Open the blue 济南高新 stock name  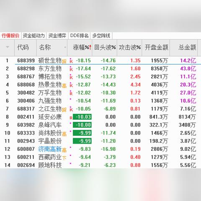[x=50, y=149]
